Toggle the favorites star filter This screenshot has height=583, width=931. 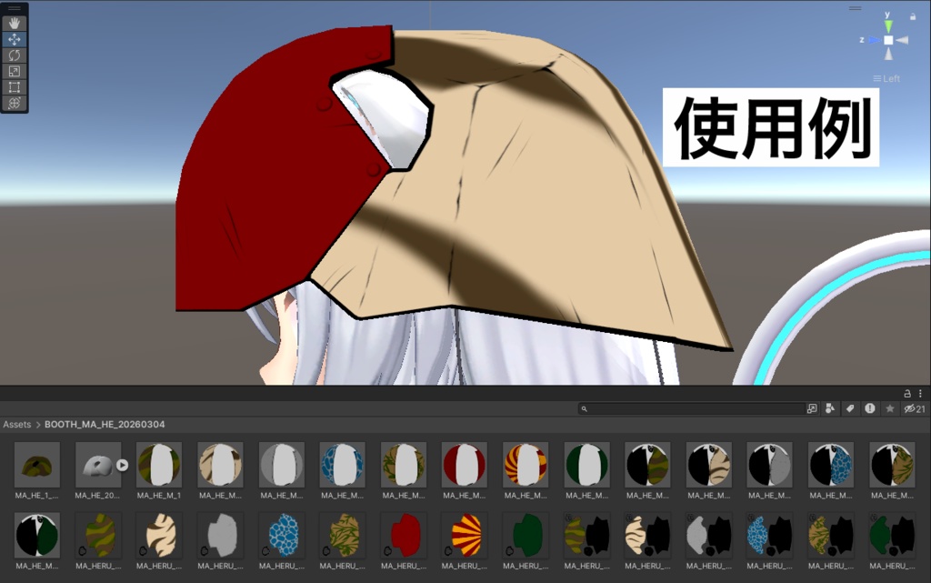point(891,408)
